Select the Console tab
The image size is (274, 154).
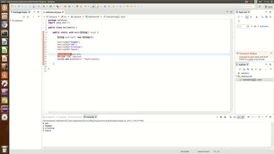click(x=90, y=117)
